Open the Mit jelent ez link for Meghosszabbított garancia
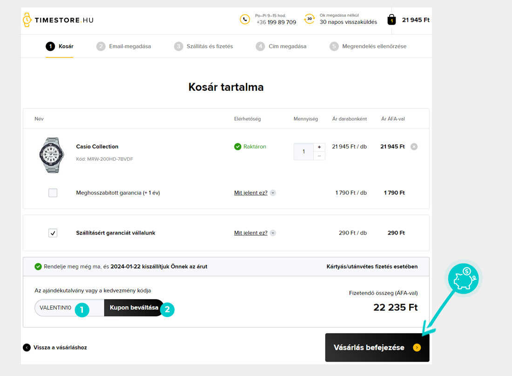Screen dimensions: 512x376 (251, 193)
